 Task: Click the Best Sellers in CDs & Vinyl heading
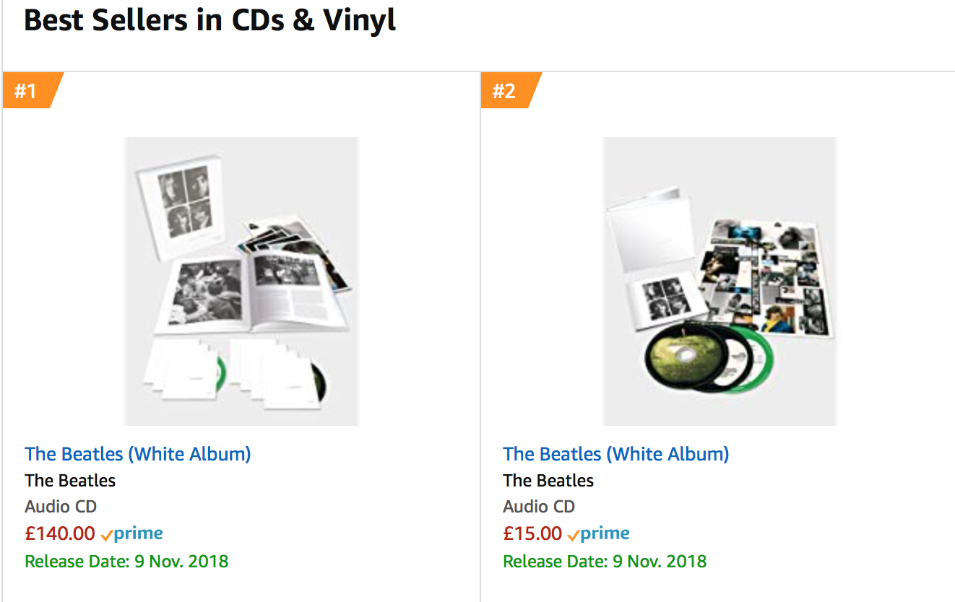(x=210, y=19)
